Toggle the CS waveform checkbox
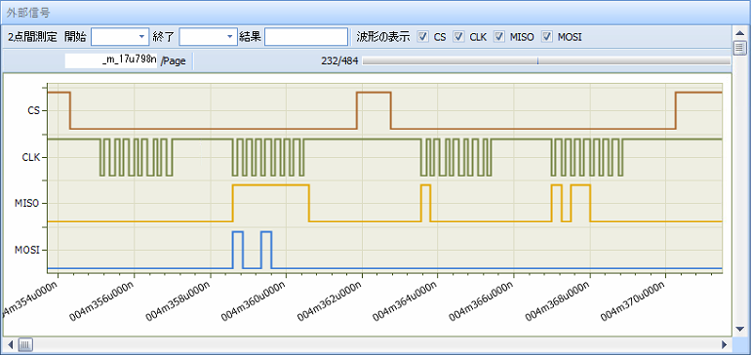Viewport: 751px width, 355px height. point(423,36)
